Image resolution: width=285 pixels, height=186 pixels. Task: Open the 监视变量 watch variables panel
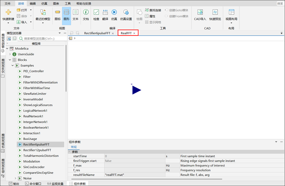point(55,184)
